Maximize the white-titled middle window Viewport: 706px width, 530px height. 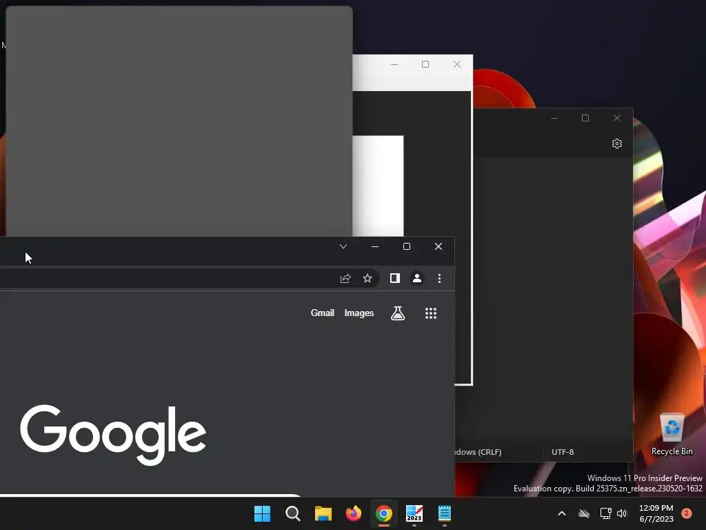click(425, 64)
